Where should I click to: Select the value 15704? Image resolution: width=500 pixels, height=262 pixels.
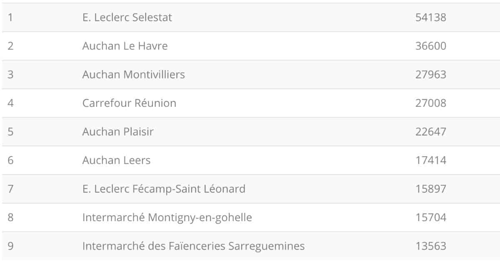[431, 217]
